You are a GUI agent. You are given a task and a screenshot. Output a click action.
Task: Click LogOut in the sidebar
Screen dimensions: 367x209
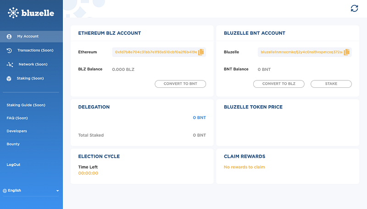(13, 165)
